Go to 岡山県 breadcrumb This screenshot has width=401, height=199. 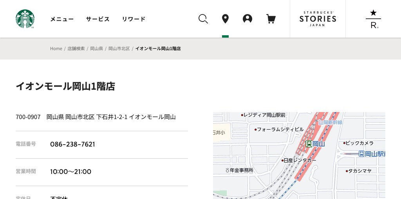pyautogui.click(x=96, y=49)
